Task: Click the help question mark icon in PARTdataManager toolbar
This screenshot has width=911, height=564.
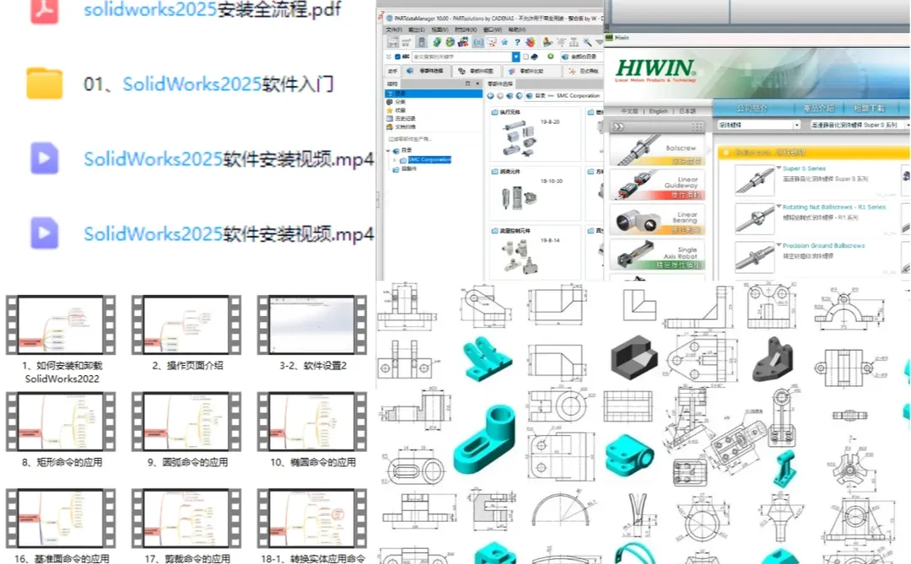Action: coord(517,42)
